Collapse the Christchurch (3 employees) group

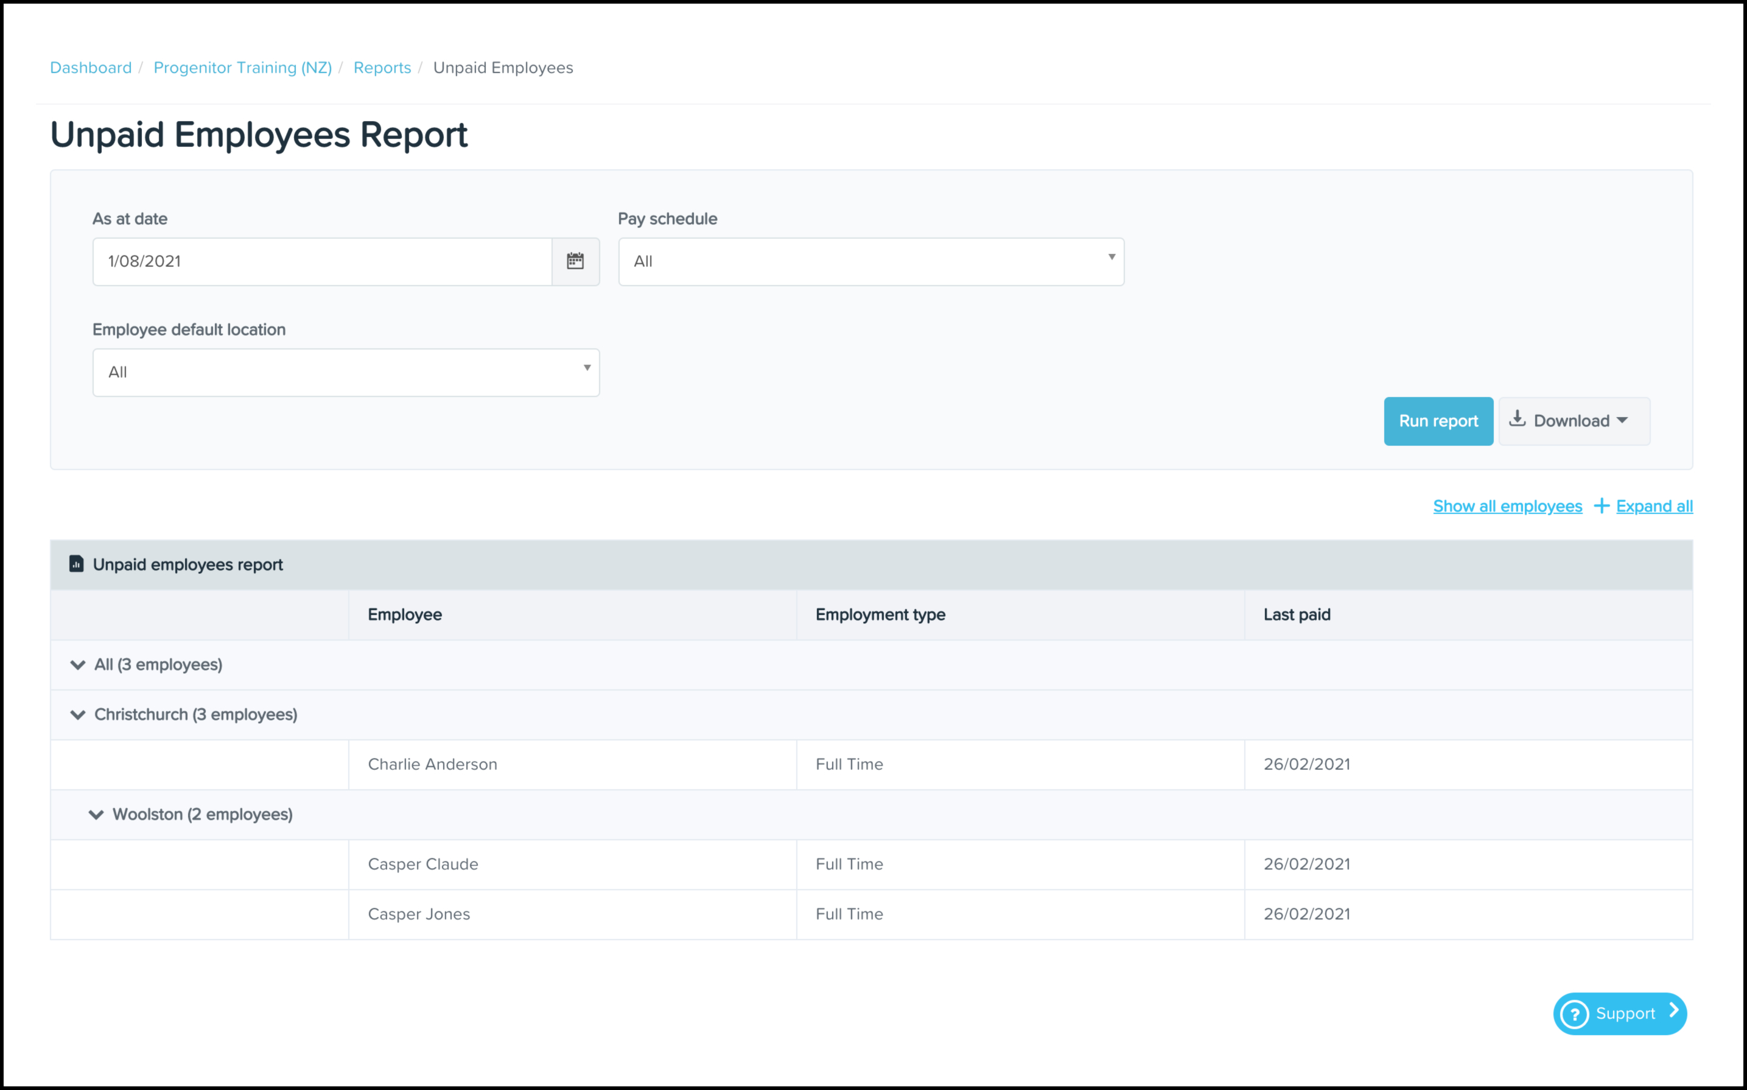(78, 714)
